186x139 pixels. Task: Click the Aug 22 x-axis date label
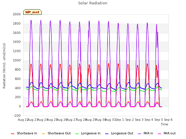[x=23, y=120]
